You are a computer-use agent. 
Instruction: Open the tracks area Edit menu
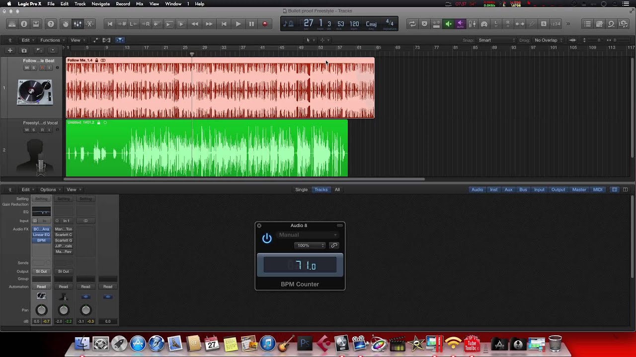[x=27, y=40]
